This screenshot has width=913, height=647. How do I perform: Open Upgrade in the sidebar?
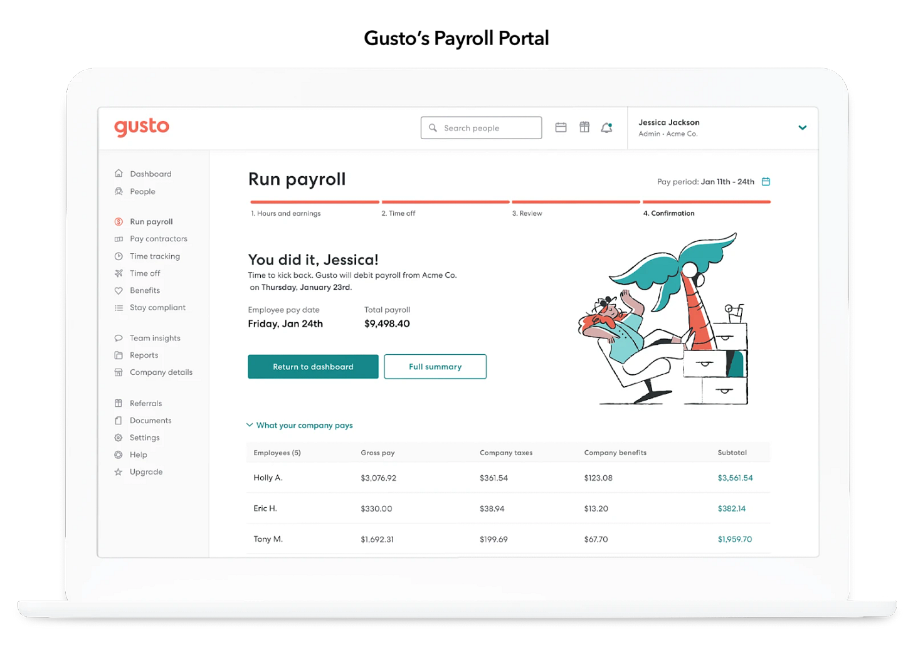[146, 472]
